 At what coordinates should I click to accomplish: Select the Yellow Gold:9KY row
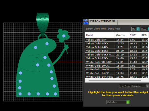(116, 40)
